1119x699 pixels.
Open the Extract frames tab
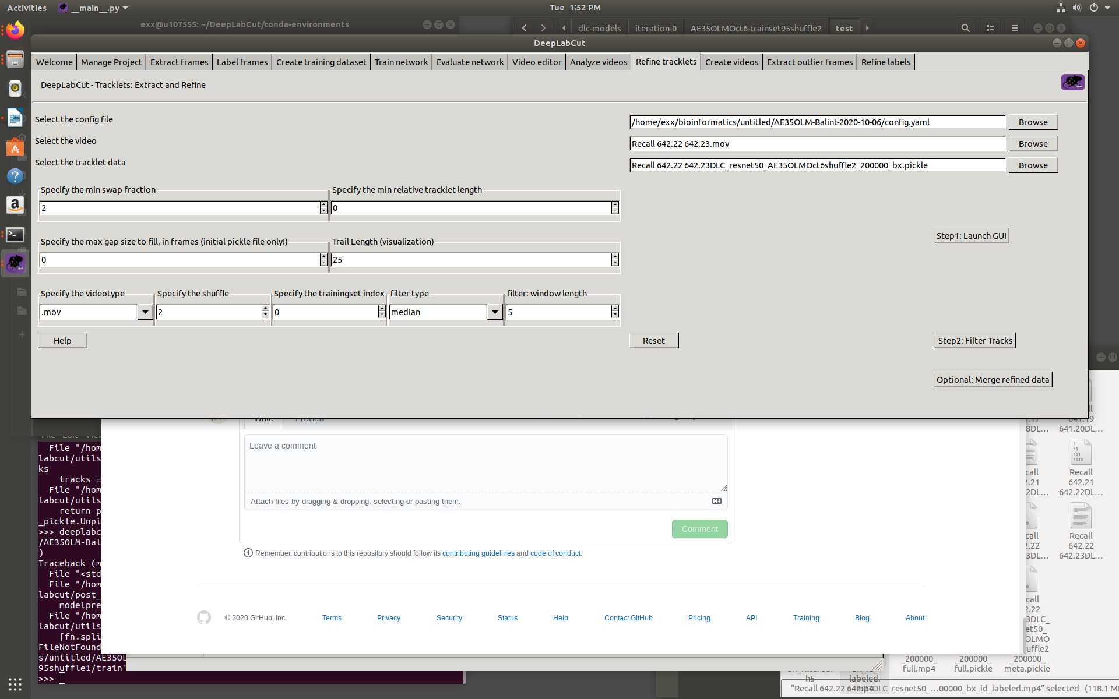pyautogui.click(x=179, y=62)
